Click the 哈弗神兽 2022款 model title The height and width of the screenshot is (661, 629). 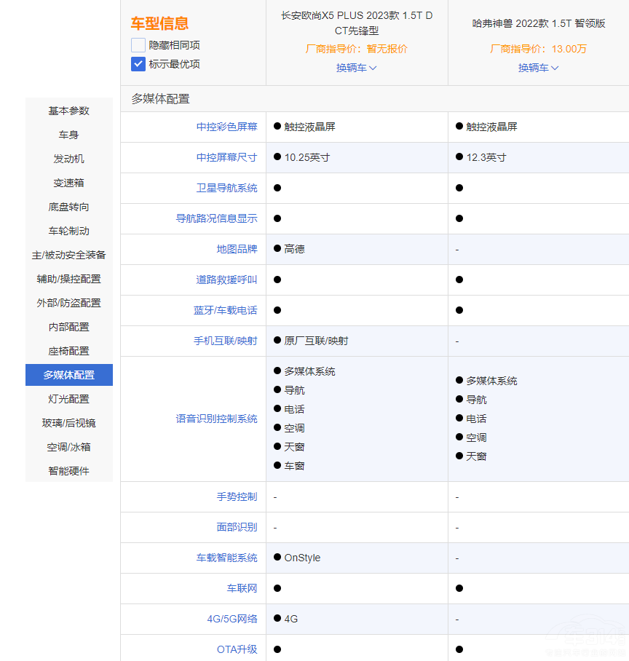click(x=539, y=23)
